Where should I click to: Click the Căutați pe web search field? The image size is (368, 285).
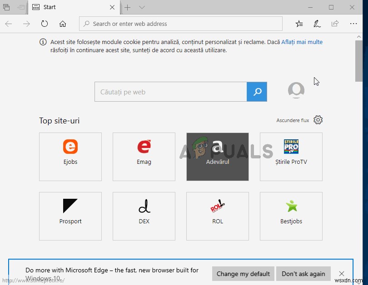point(170,91)
